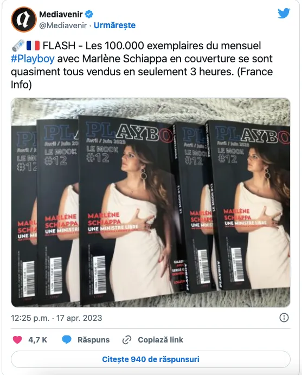Open the @Mediavenir handle link

click(63, 25)
